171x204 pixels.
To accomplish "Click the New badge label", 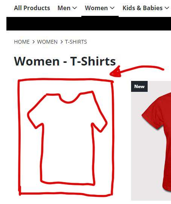I will coord(139,87).
